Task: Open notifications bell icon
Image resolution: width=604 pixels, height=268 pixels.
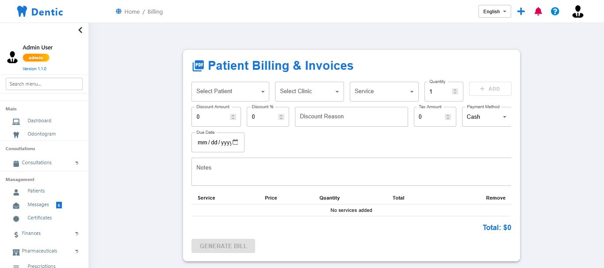Action: click(x=538, y=11)
